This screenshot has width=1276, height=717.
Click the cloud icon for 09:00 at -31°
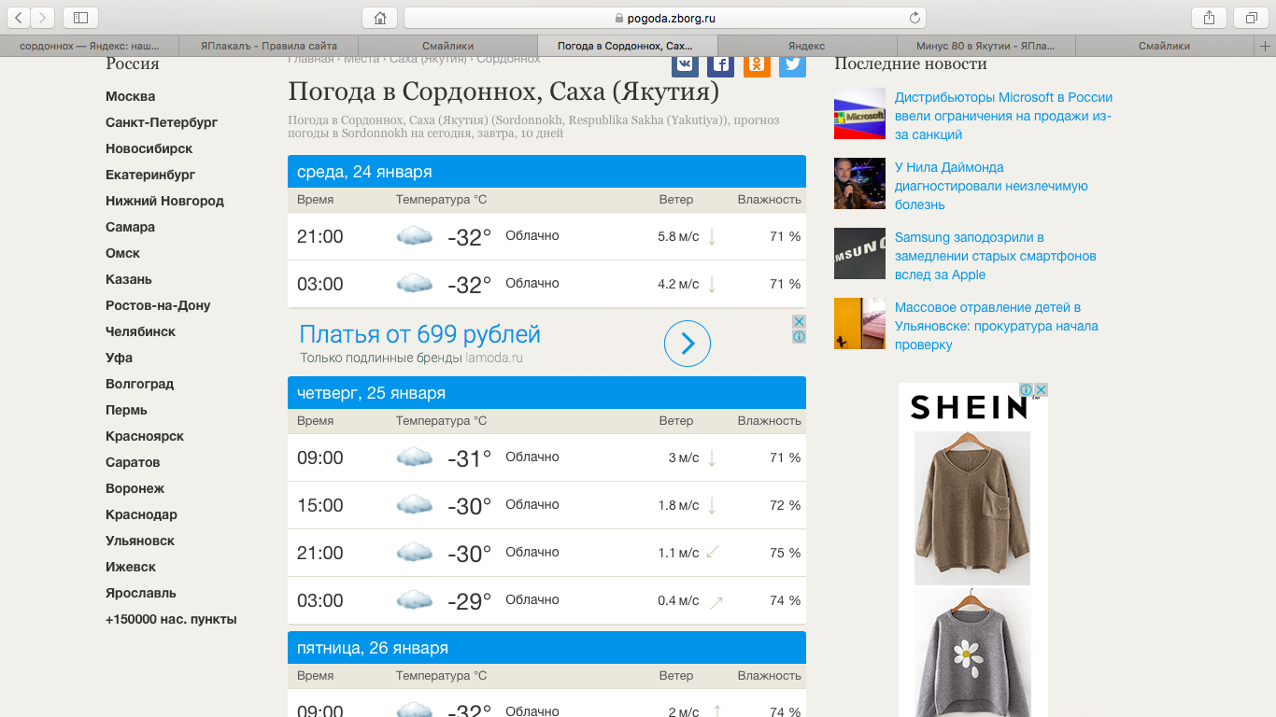[x=415, y=457]
